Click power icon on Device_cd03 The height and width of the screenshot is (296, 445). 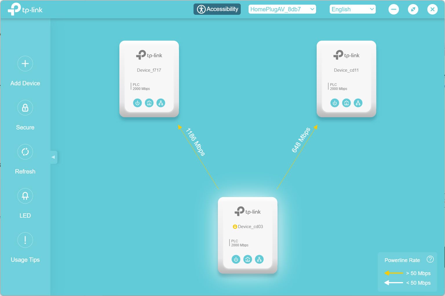[x=236, y=259]
